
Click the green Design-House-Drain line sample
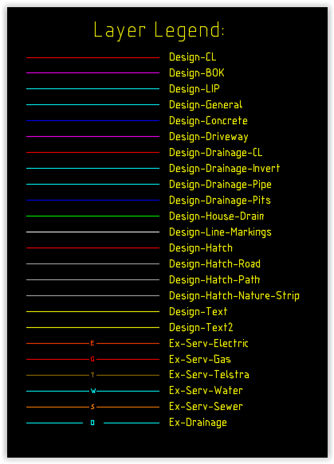pos(92,216)
